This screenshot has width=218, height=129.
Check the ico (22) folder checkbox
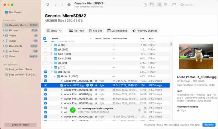pos(45,63)
